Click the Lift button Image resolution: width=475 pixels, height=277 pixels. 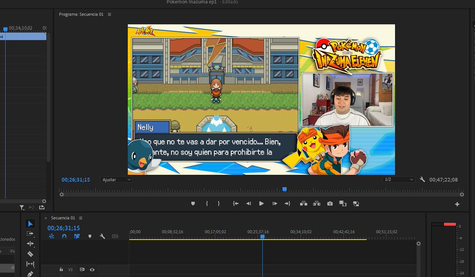tap(304, 204)
